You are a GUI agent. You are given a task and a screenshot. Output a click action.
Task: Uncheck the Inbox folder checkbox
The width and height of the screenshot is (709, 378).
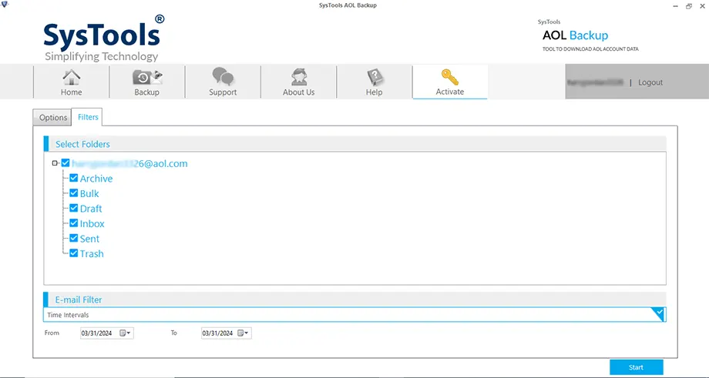tap(74, 223)
